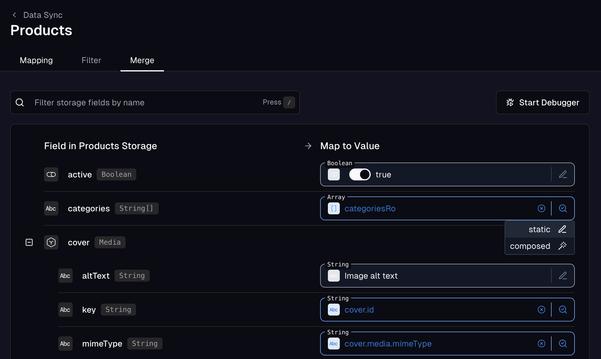Click the clear icon on cover.id mapping
This screenshot has width=601, height=359.
pos(541,310)
